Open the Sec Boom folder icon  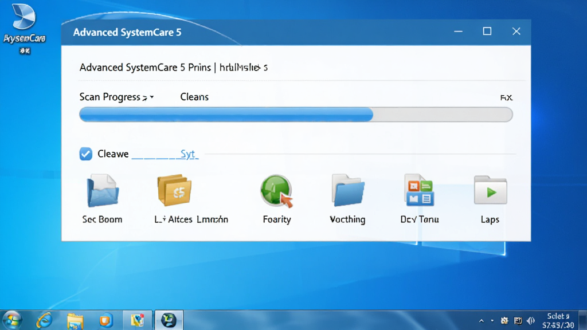tap(103, 191)
